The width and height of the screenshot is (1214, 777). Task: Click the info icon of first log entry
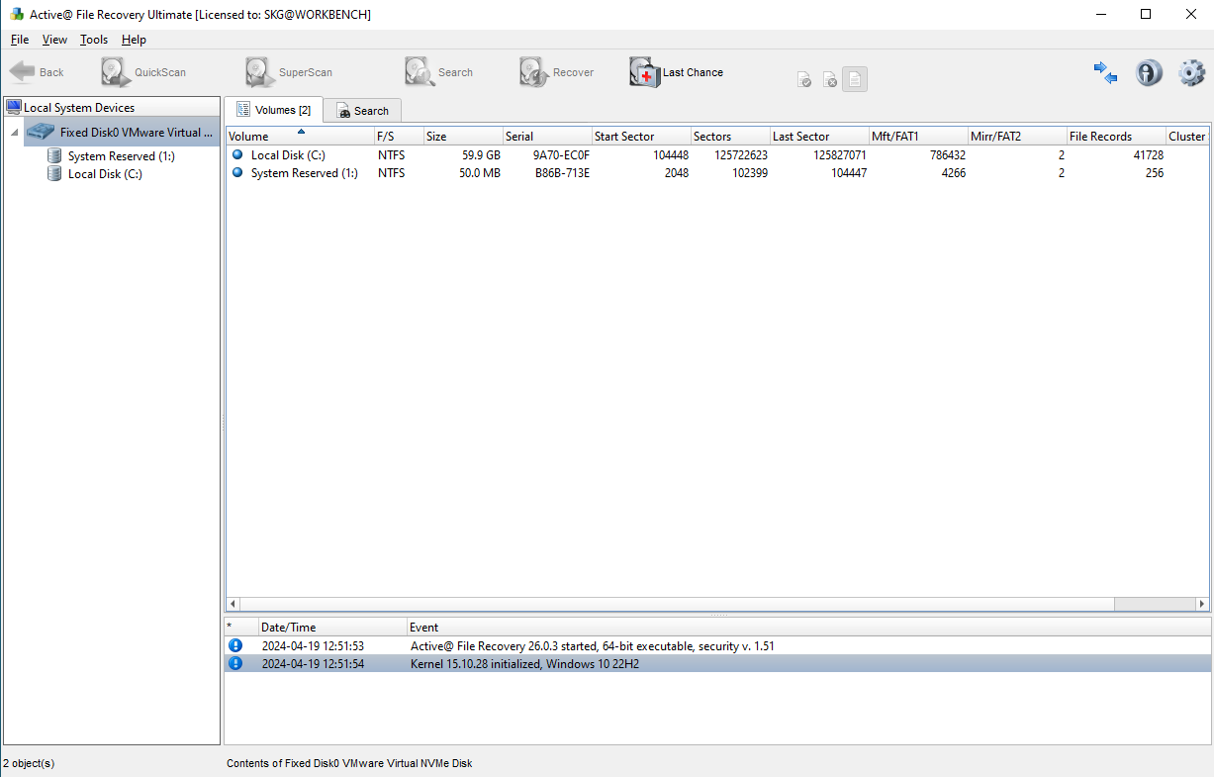[235, 645]
